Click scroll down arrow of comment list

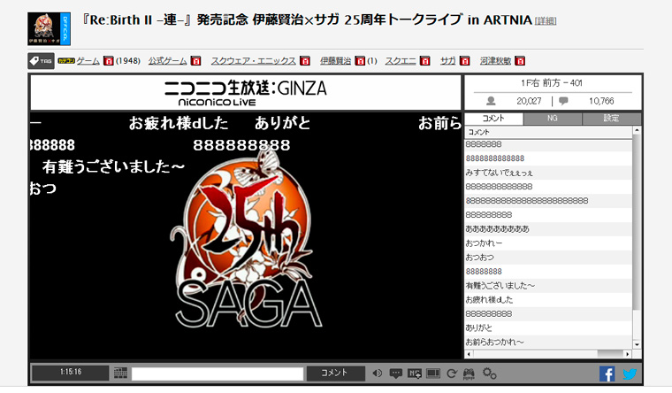(x=637, y=344)
